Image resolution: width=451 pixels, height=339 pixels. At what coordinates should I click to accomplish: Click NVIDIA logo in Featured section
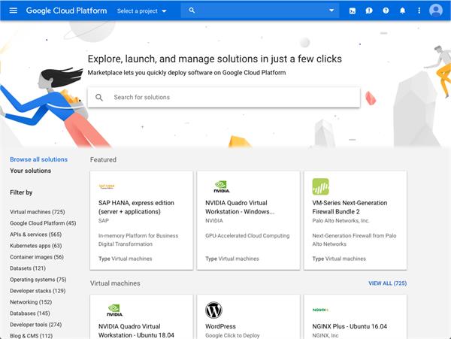(x=222, y=186)
